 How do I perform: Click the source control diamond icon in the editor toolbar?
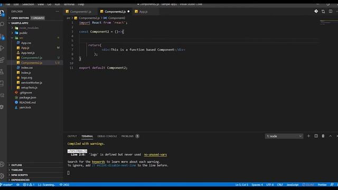pyautogui.click(x=316, y=11)
